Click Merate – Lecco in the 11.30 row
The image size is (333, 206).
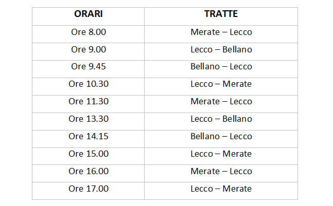(221, 101)
